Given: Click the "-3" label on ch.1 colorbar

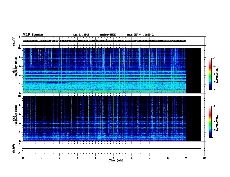Looking at the screenshot, I should click(214, 58).
